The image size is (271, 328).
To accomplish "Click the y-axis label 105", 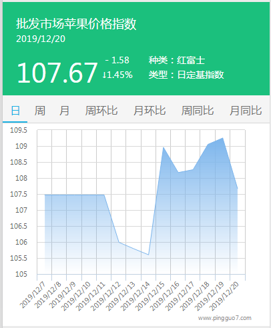I will point(21,274).
